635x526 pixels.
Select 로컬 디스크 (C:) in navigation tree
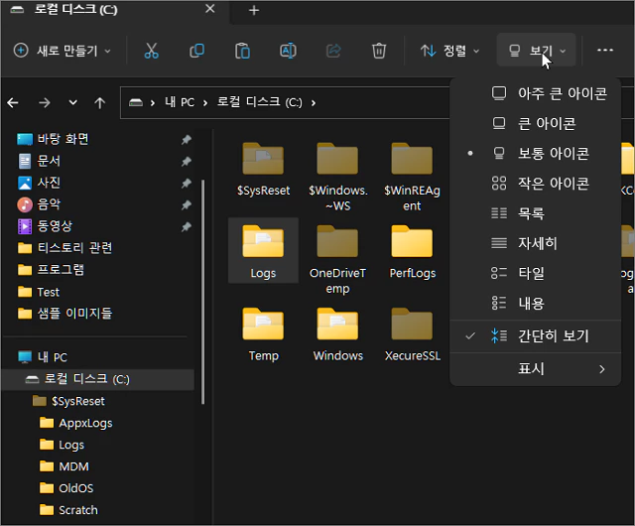[98, 379]
